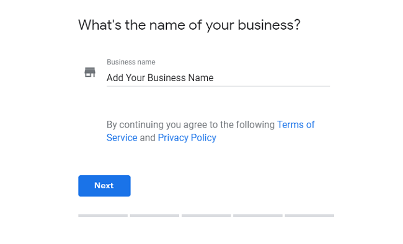Open the Privacy Policy link
403x244 pixels.
pyautogui.click(x=187, y=137)
